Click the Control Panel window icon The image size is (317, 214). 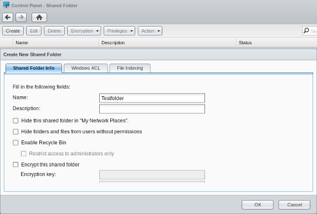(6, 5)
